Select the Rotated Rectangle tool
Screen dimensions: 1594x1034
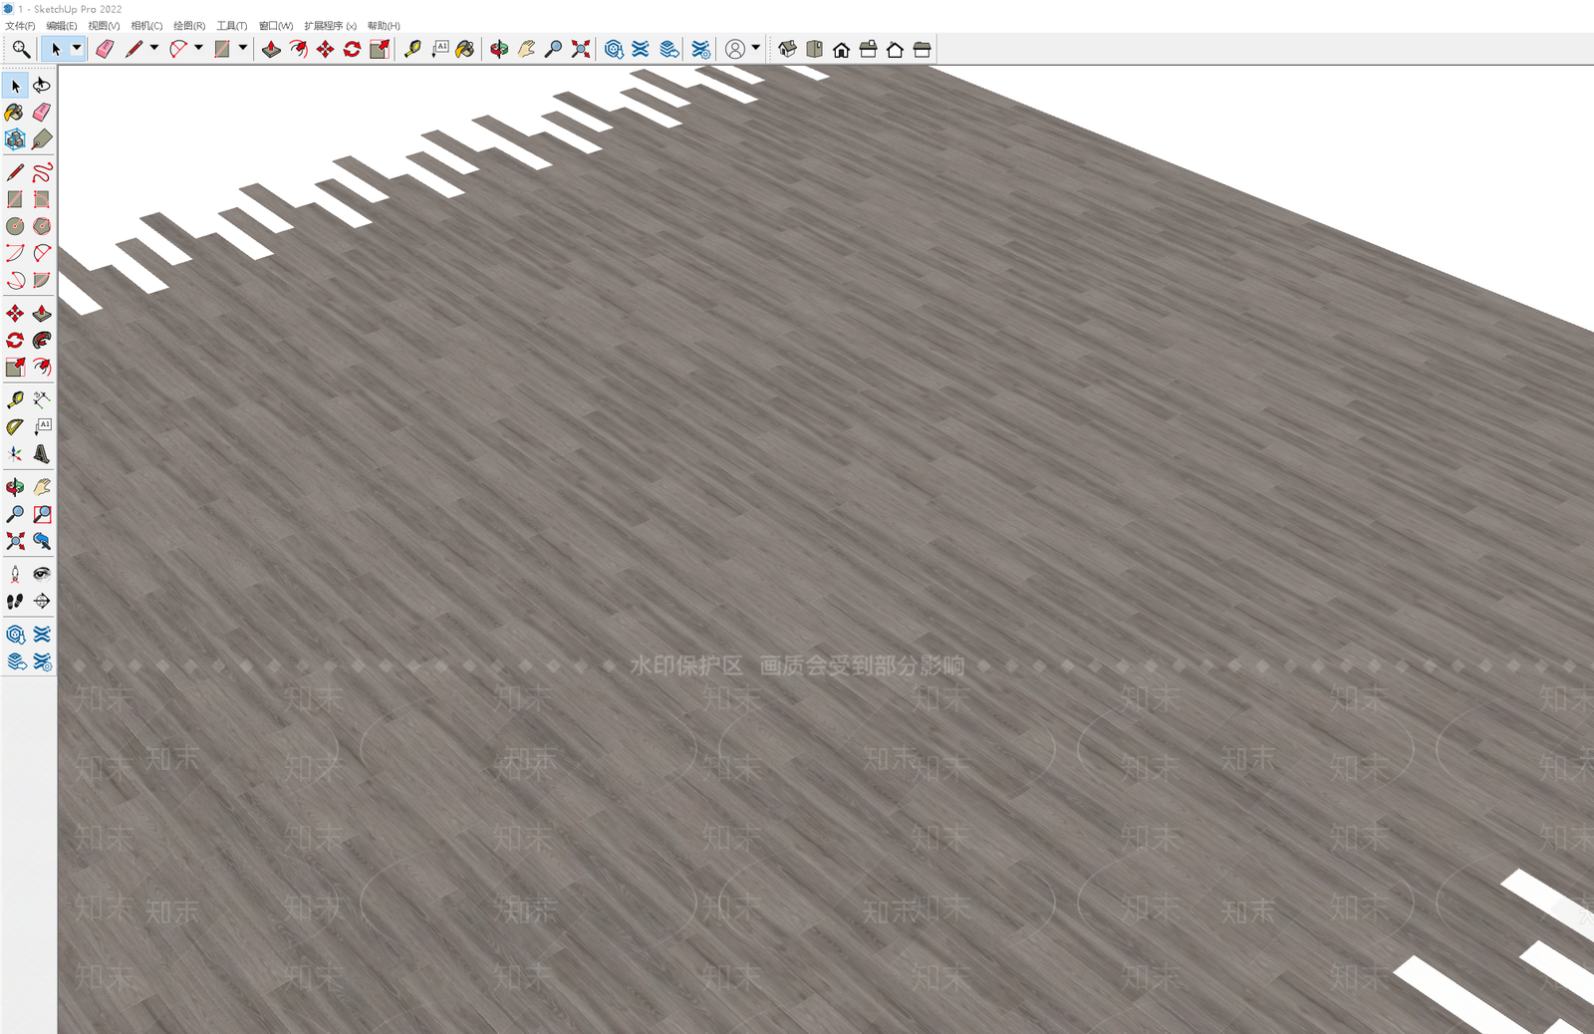point(42,199)
